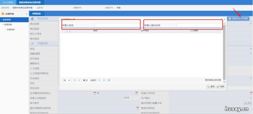Click the 选择 confirm button
The width and height of the screenshot is (253, 114).
[220, 86]
